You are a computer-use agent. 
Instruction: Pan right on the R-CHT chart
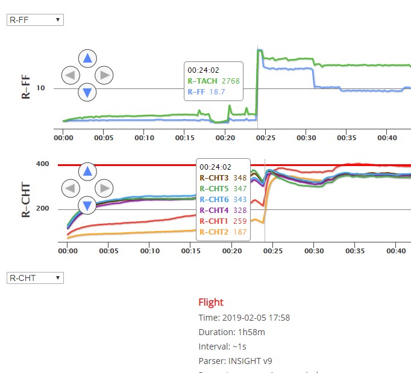(x=104, y=189)
